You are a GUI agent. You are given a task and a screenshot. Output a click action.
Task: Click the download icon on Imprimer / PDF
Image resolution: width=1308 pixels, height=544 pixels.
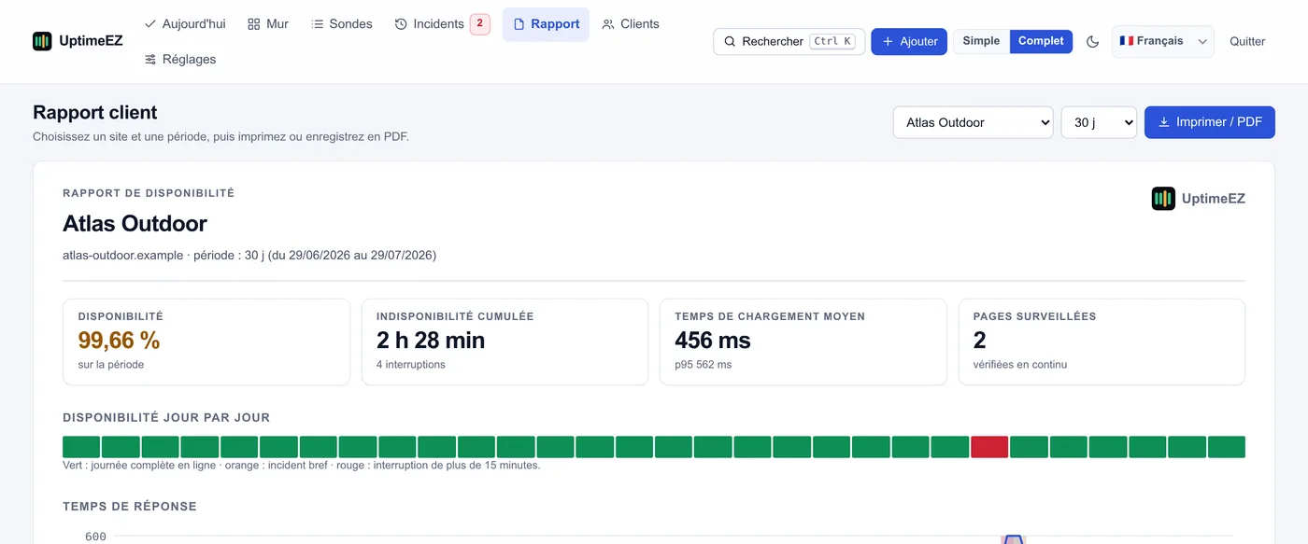(1164, 122)
